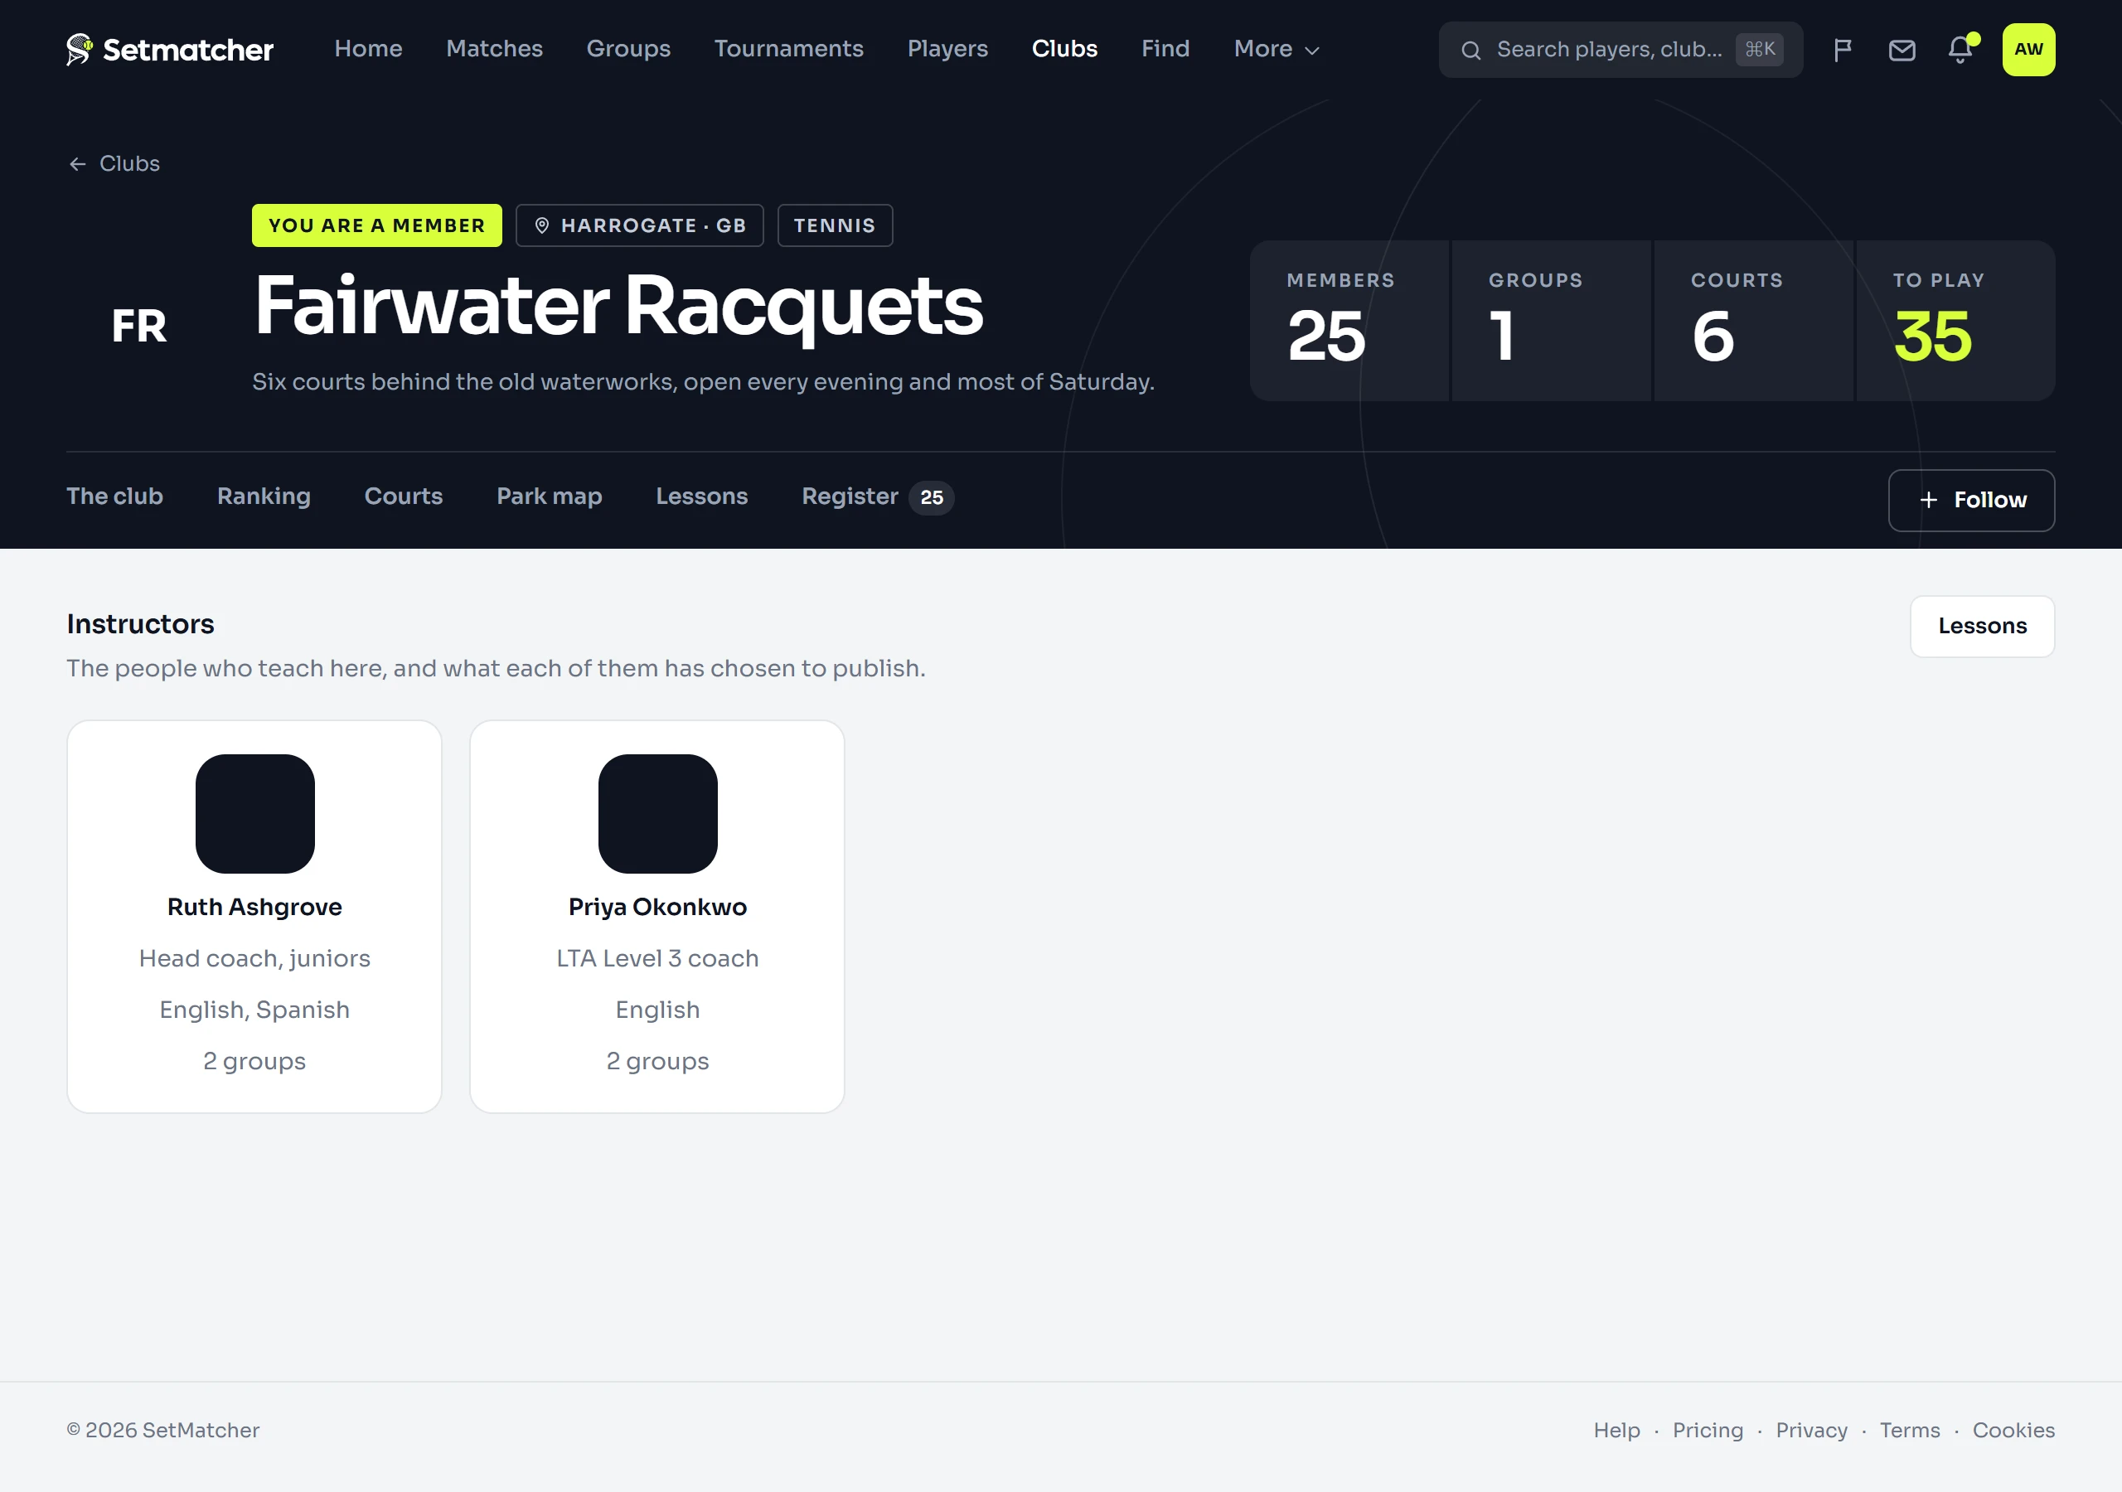
Task: Switch to the Ranking tab
Action: pyautogui.click(x=264, y=497)
